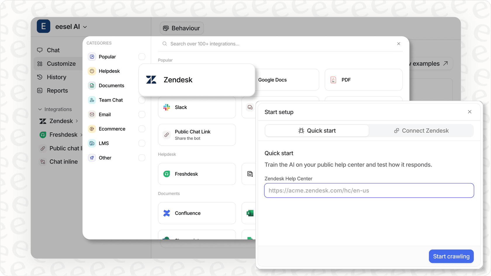Click the History icon in the sidebar
Image resolution: width=491 pixels, height=276 pixels.
click(40, 77)
